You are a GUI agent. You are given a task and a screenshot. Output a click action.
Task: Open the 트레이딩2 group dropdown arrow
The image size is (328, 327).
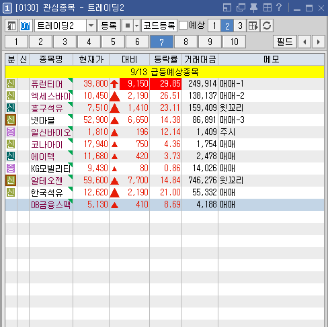point(91,26)
